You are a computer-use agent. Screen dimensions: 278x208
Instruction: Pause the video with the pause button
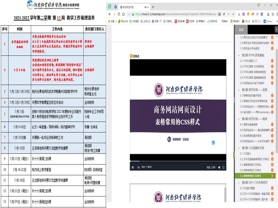(x=132, y=167)
